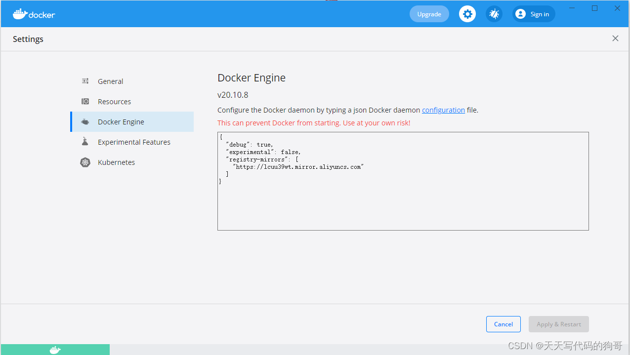Open the Resources settings tab
The height and width of the screenshot is (355, 630).
(x=132, y=102)
